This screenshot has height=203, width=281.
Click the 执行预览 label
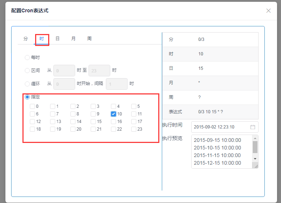(x=172, y=138)
